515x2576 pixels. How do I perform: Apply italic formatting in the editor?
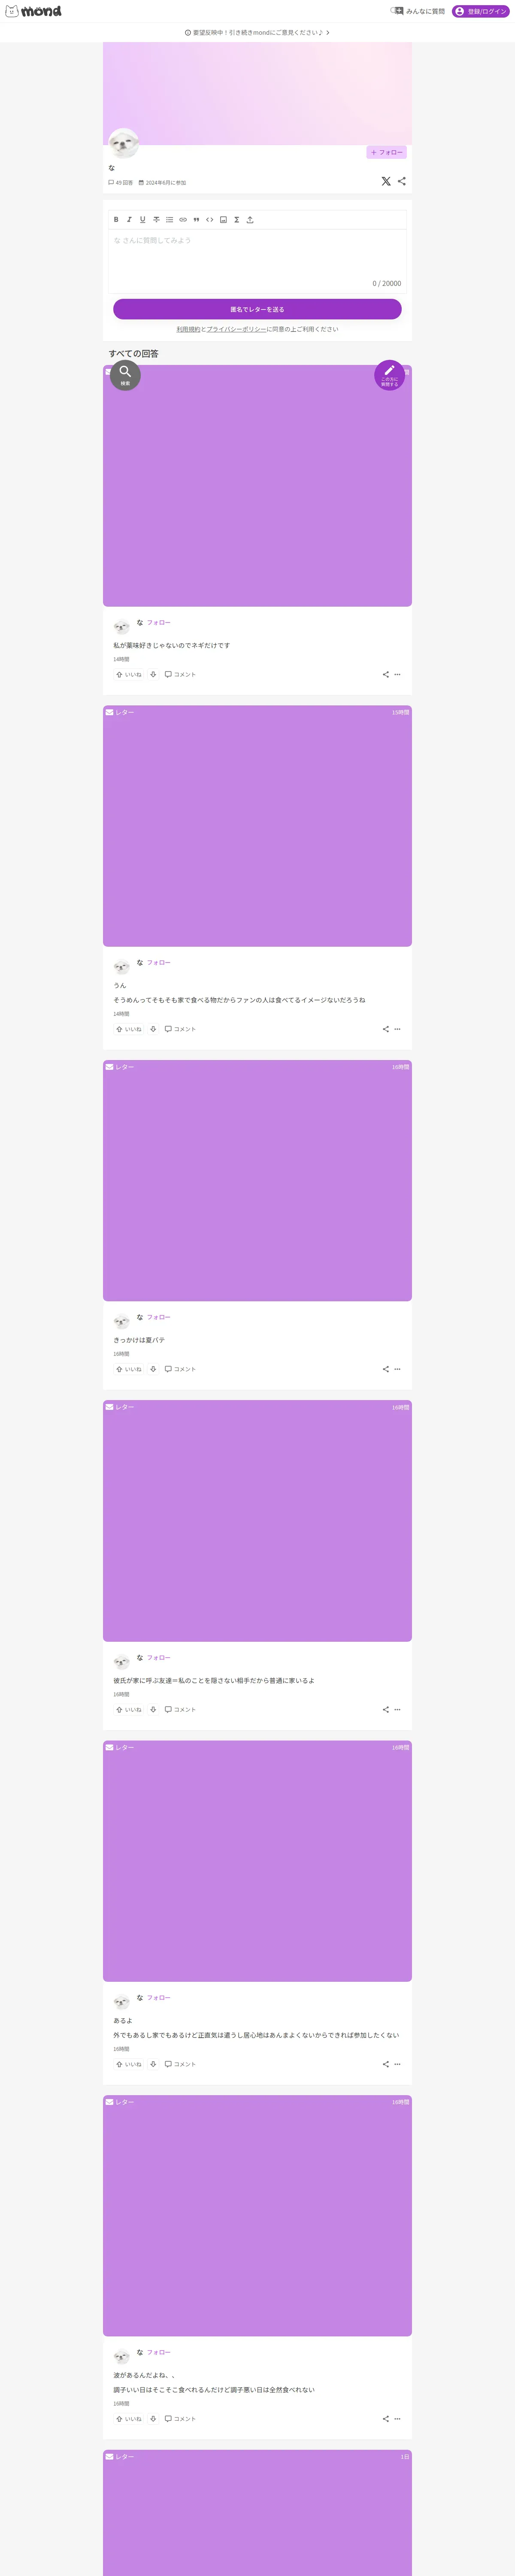(129, 219)
